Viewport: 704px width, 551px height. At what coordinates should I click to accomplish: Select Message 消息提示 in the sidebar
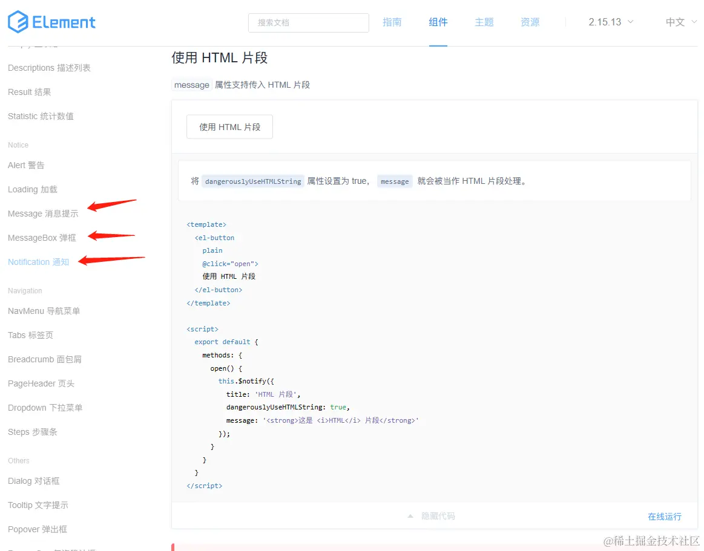(42, 214)
